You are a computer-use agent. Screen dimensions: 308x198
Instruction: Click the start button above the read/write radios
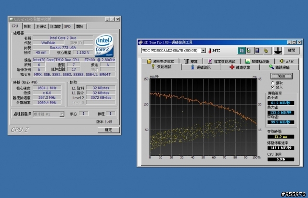pyautogui.click(x=281, y=76)
